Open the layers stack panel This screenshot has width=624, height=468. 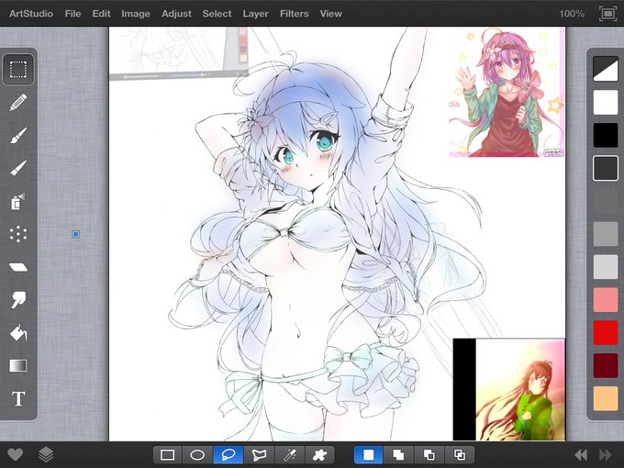coord(46,454)
